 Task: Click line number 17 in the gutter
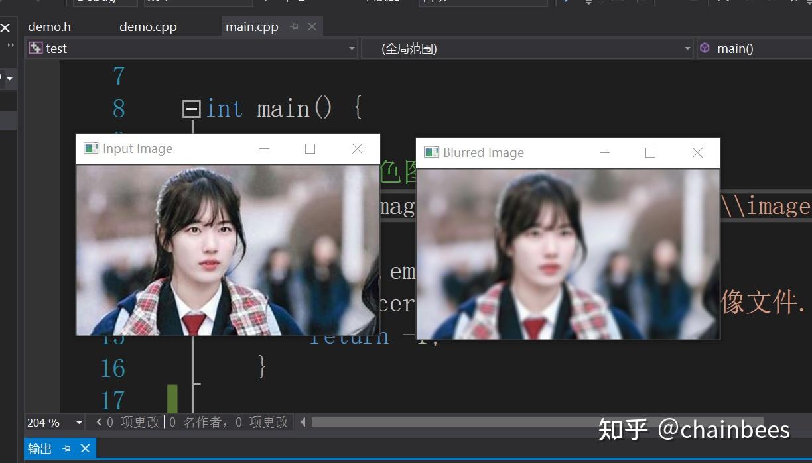click(x=113, y=400)
